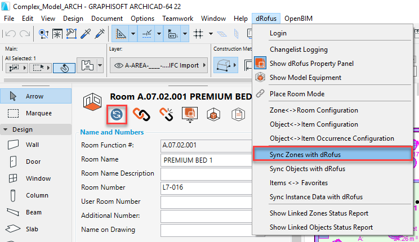Toggle the grid snap button
The width and height of the screenshot is (419, 242).
pos(198,34)
